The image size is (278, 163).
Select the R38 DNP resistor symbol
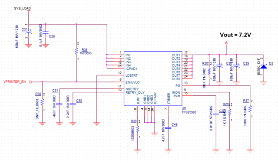point(42,102)
